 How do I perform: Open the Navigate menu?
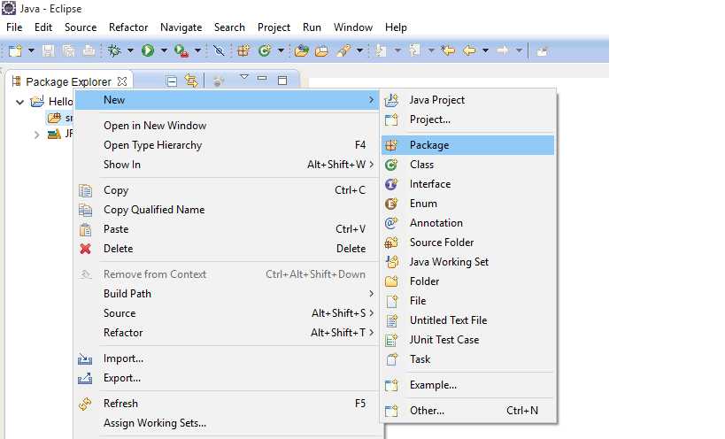pos(181,27)
